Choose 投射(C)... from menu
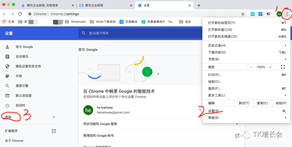Screen dimensions: 292x147 [x=246, y=82]
